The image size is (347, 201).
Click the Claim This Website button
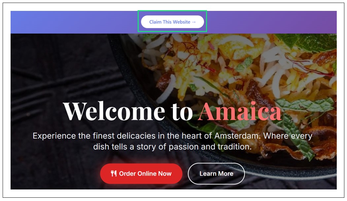pyautogui.click(x=172, y=22)
